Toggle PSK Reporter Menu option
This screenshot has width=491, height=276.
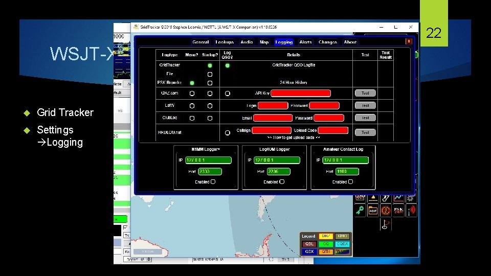tap(192, 83)
